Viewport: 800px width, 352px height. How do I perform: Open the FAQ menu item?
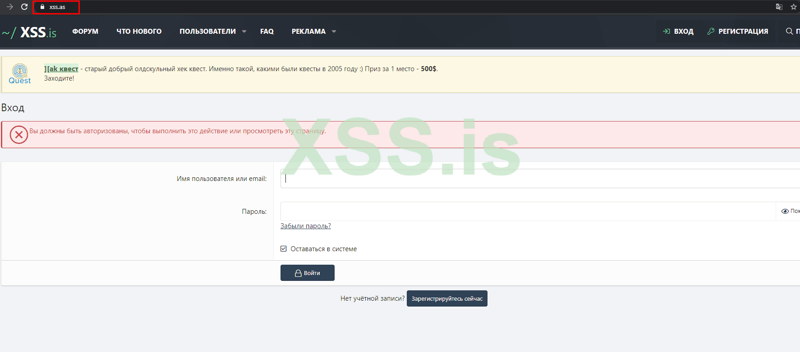click(267, 31)
